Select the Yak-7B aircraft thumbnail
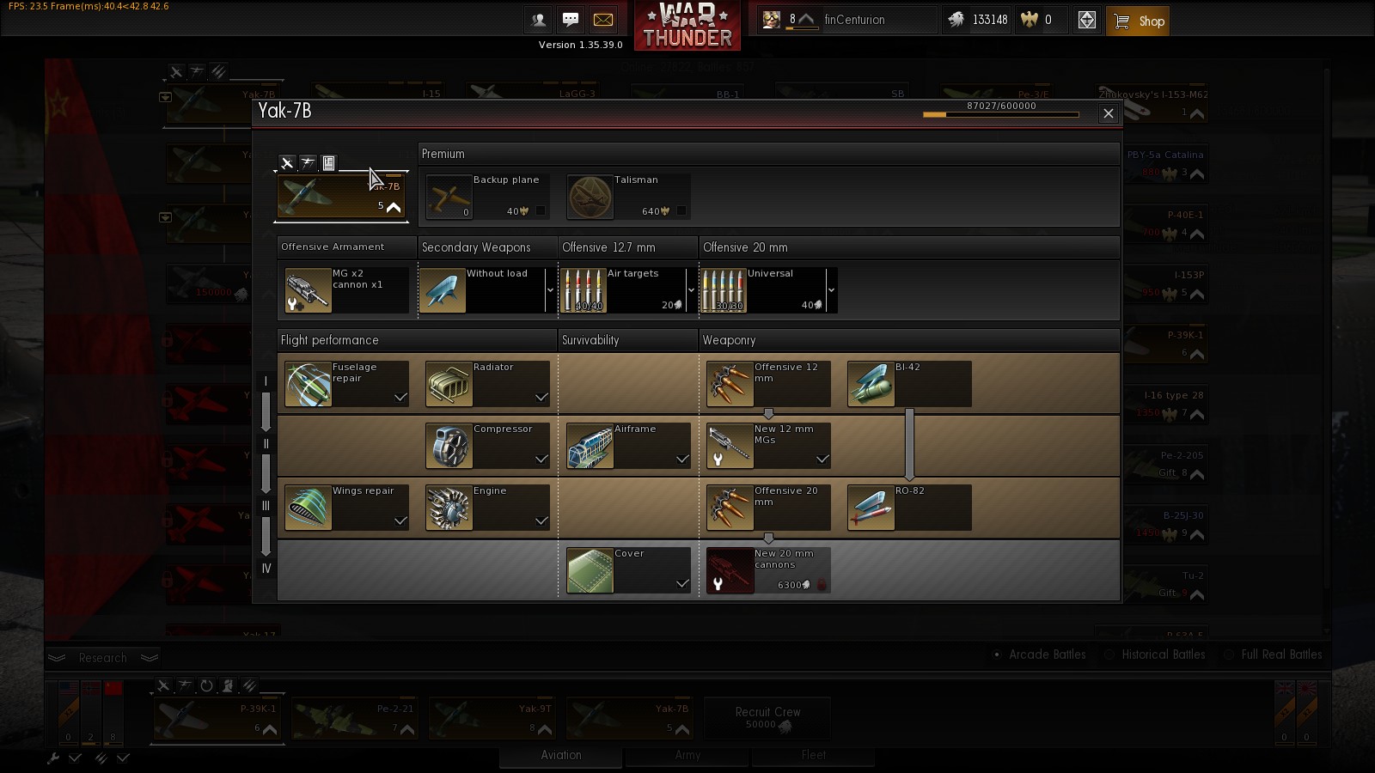The image size is (1375, 773). tap(341, 196)
